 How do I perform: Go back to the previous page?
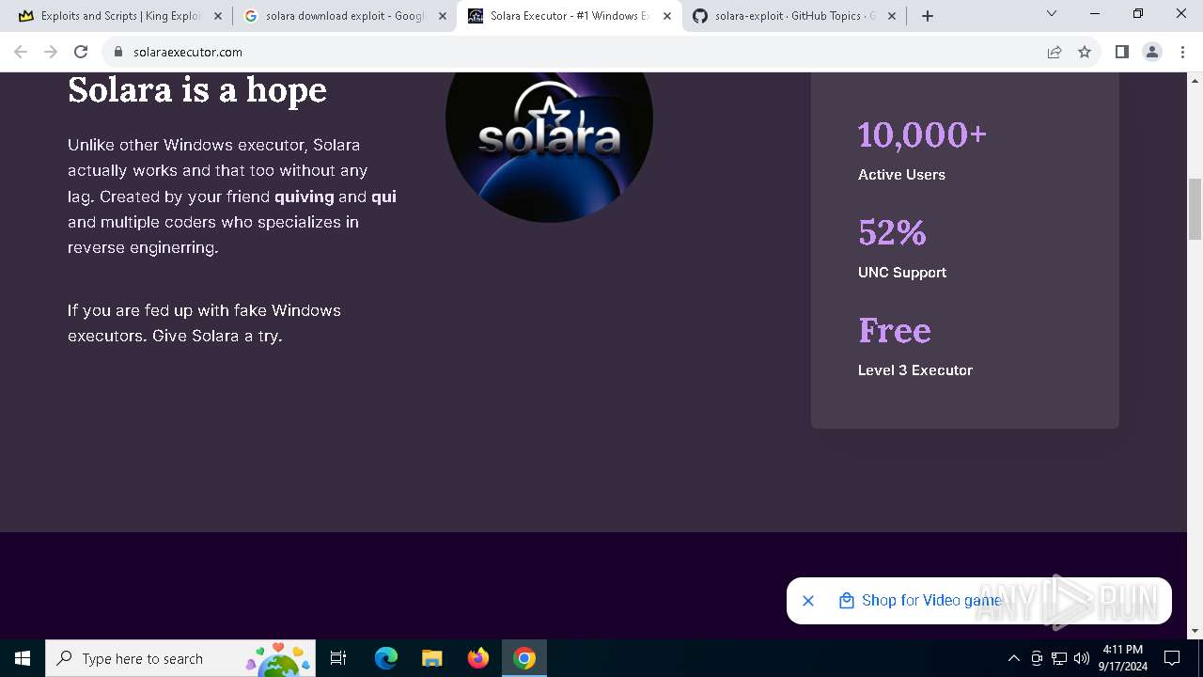(x=21, y=52)
